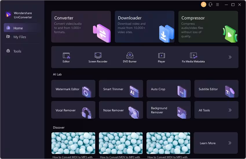Open Fix Media Metadata icon
The height and width of the screenshot is (159, 246).
(193, 56)
